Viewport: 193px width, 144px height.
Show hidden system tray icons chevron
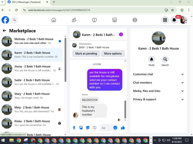pyautogui.click(x=155, y=140)
